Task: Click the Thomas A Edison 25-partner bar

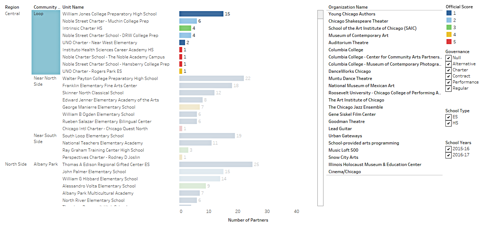Action: point(215,164)
